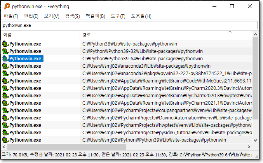Click path C:\Python\Python39-32\Lib\site-packages\pythonwin
This screenshot has height=163, width=263.
(x=143, y=51)
